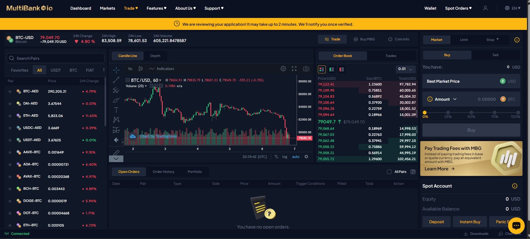This screenshot has width=530, height=239.
Task: Favorite the DAI-AED pair star
Action: click(x=10, y=103)
